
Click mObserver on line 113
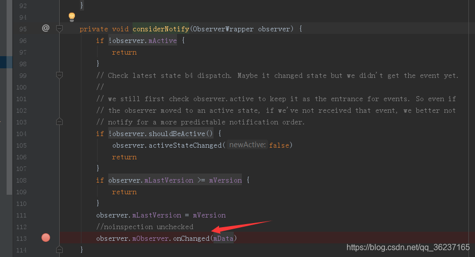click(150, 238)
